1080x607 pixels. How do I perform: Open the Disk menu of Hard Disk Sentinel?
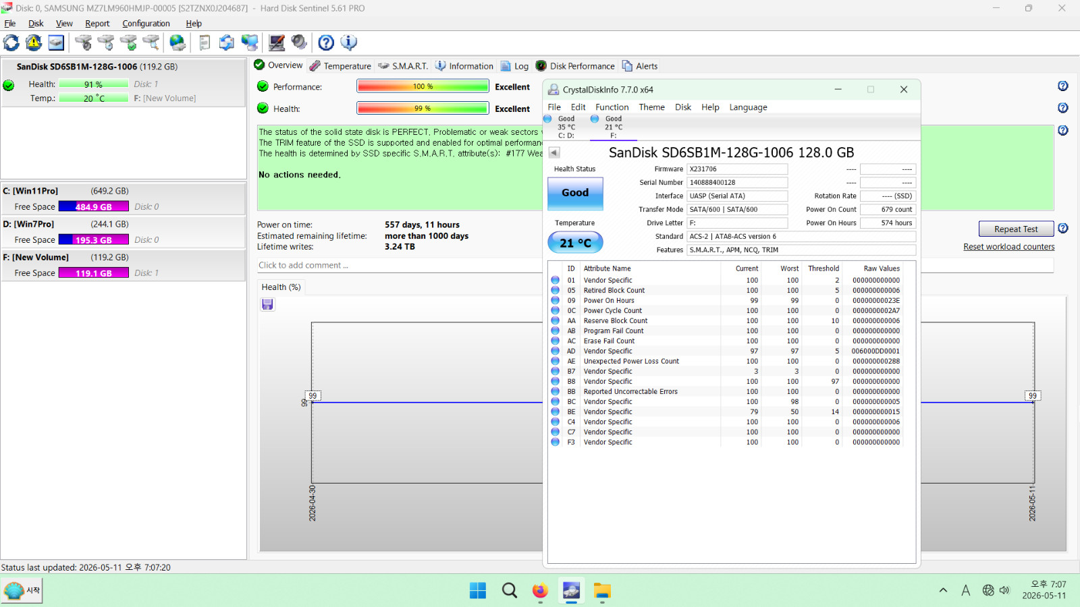(36, 24)
